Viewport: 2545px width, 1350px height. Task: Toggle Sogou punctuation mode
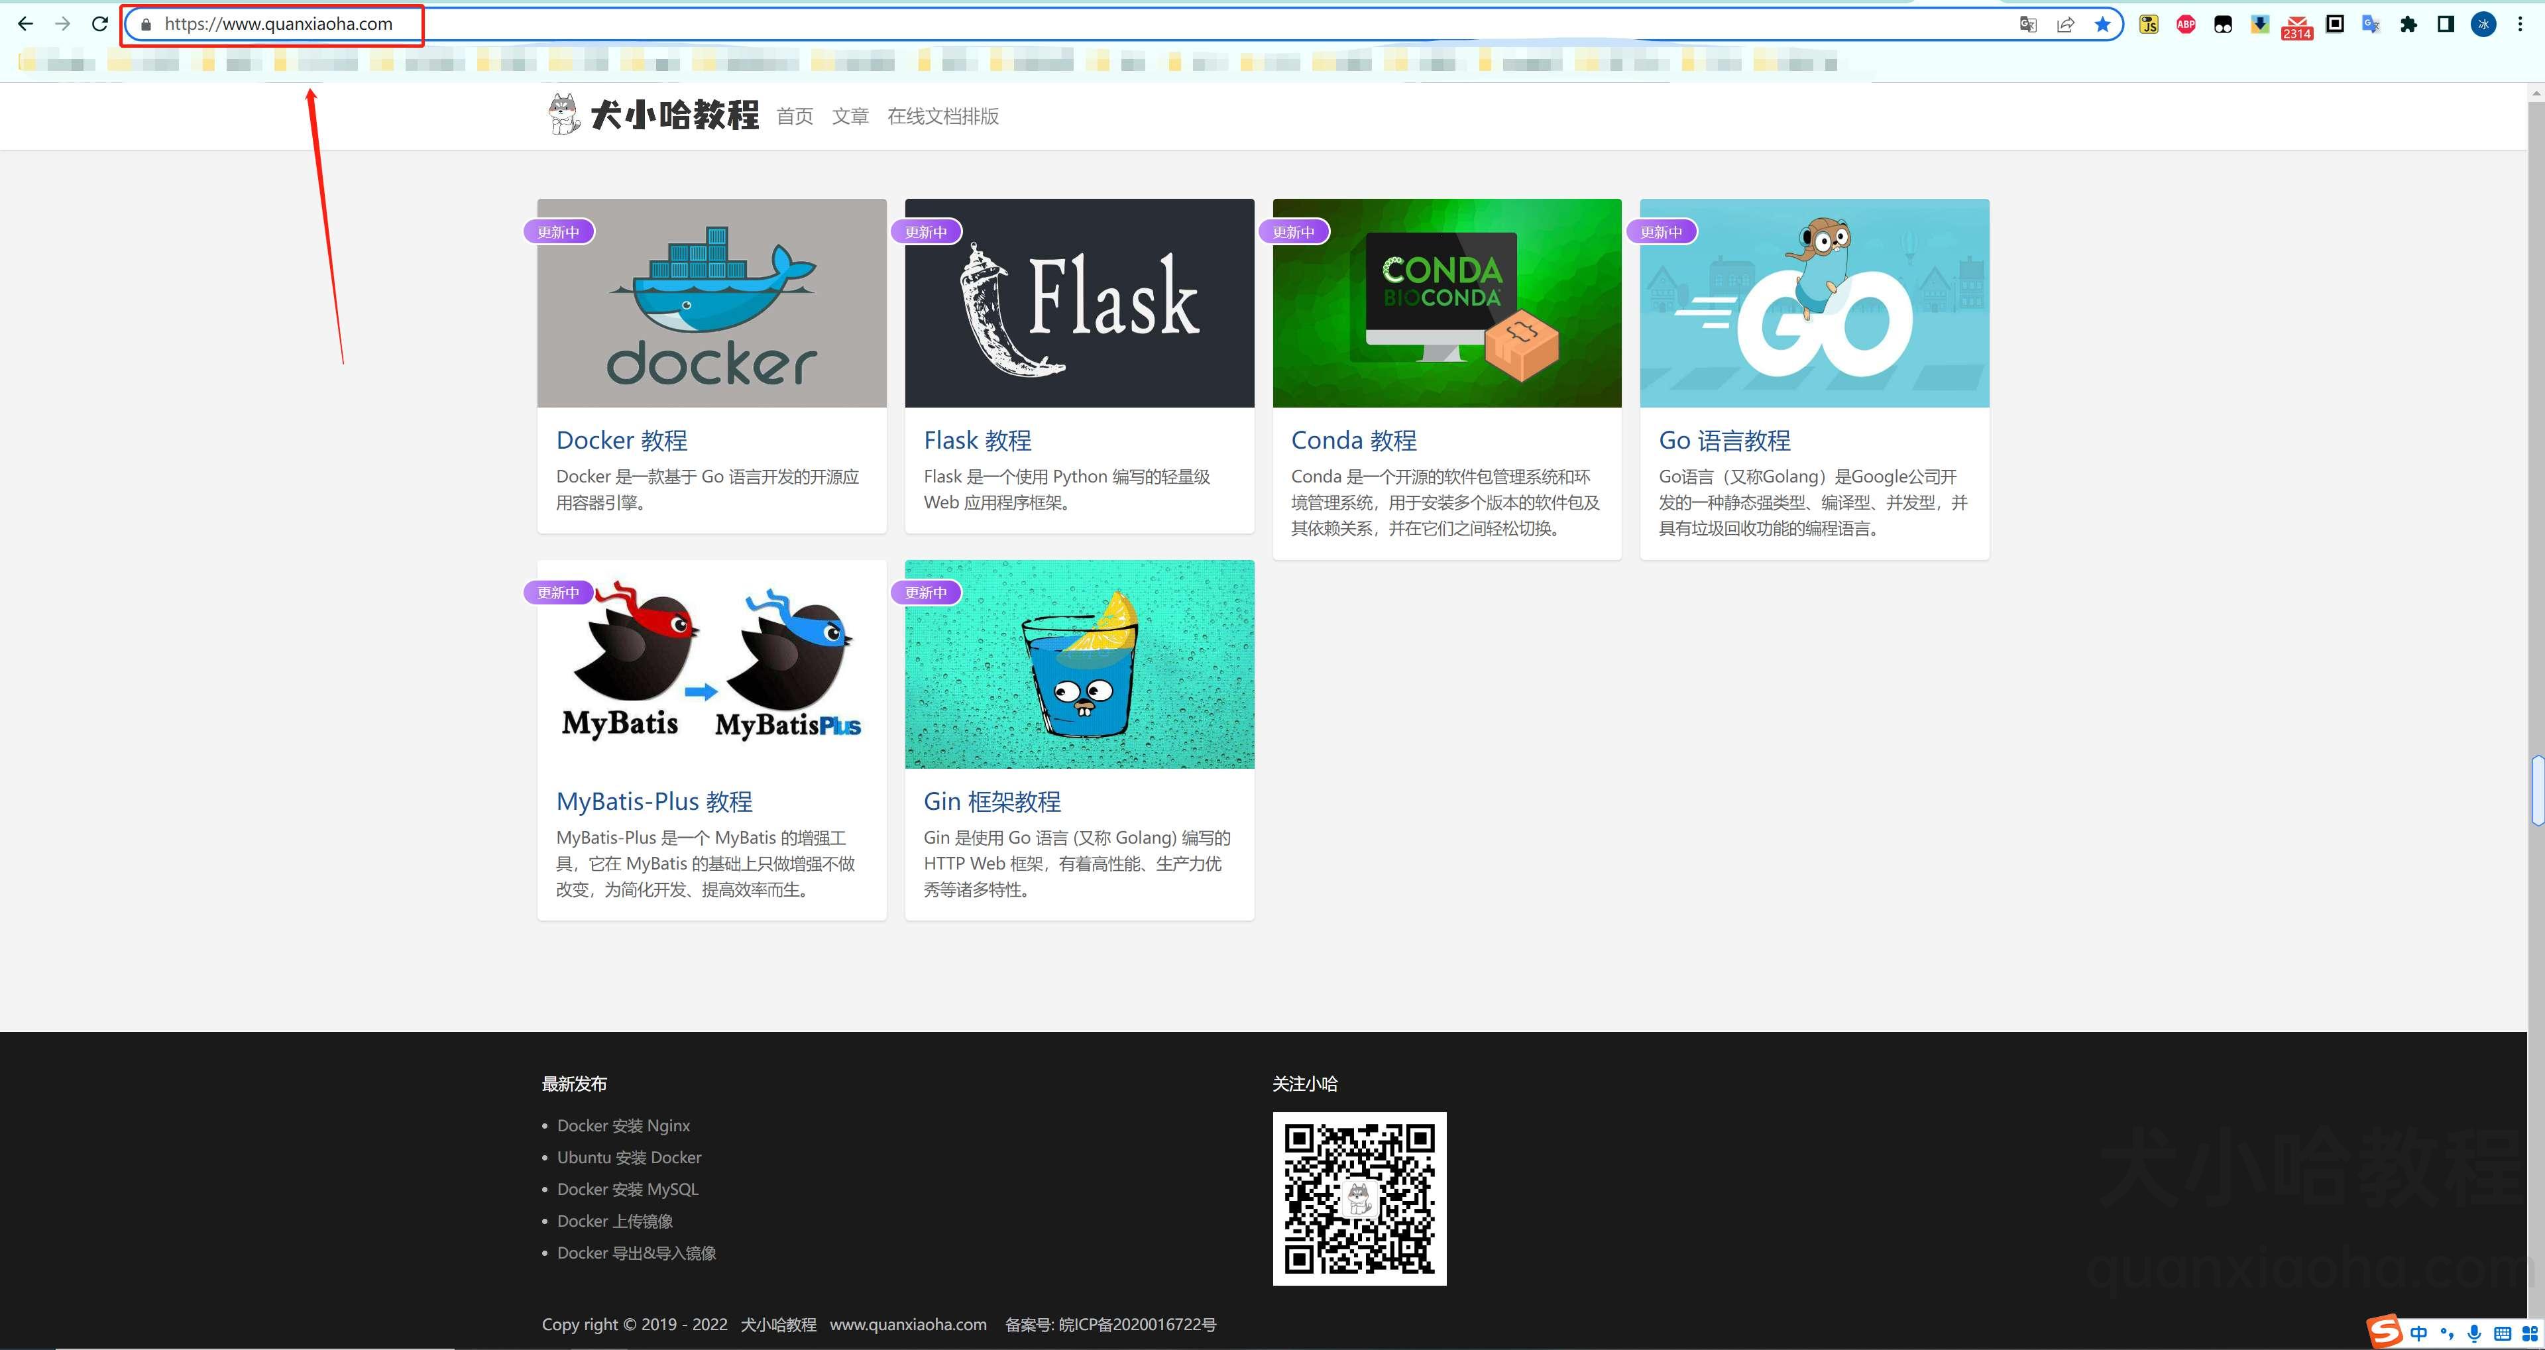[x=2447, y=1334]
